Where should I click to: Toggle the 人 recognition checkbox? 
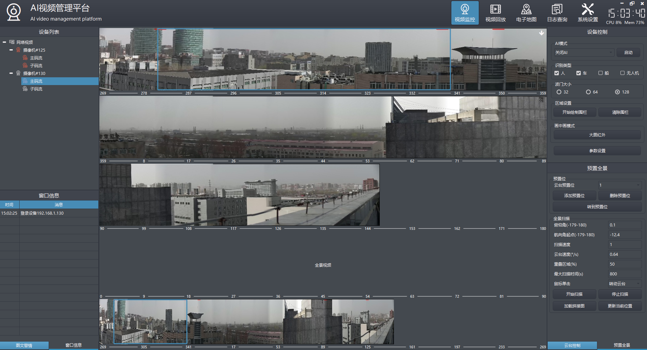pyautogui.click(x=557, y=73)
